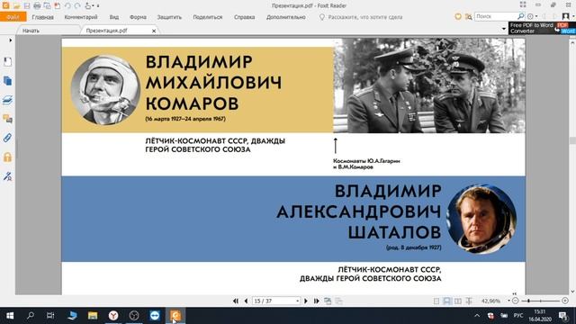Open the Bookmarks panel icon in sidebar

[x=7, y=61]
